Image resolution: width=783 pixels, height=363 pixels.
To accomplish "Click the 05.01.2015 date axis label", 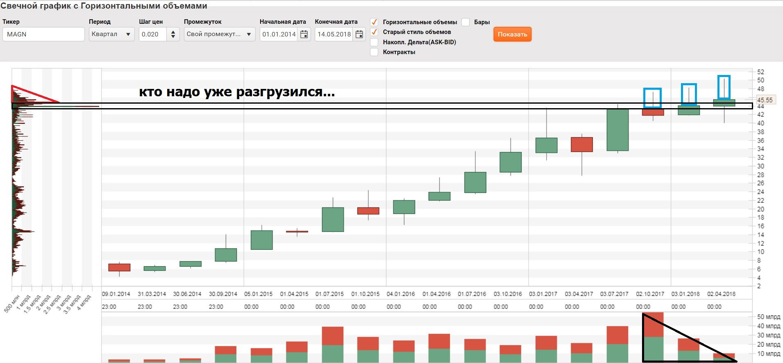I will coord(259,294).
